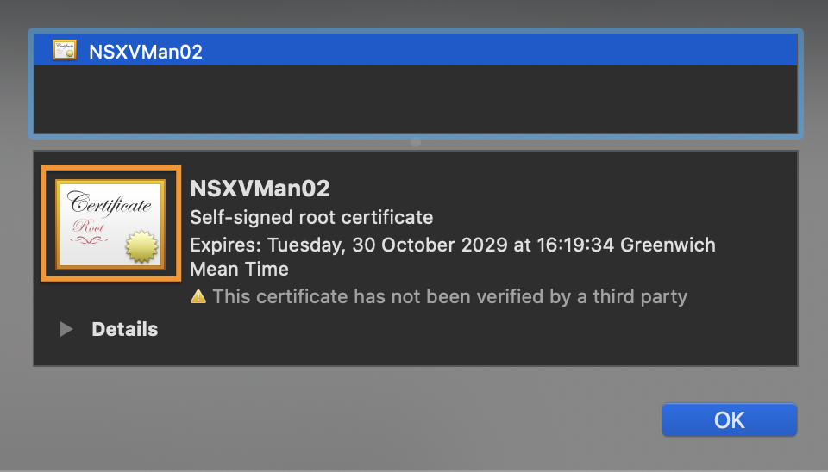This screenshot has height=472, width=828.
Task: Click the gold seal on certificate image
Action: (141, 246)
